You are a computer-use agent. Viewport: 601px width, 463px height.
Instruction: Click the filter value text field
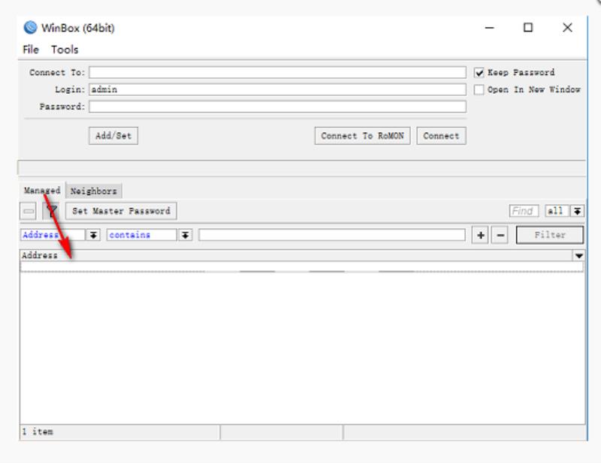[x=332, y=235]
